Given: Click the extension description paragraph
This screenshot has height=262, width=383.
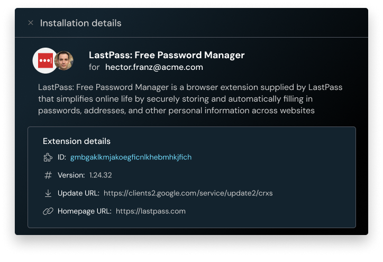Looking at the screenshot, I should 190,99.
